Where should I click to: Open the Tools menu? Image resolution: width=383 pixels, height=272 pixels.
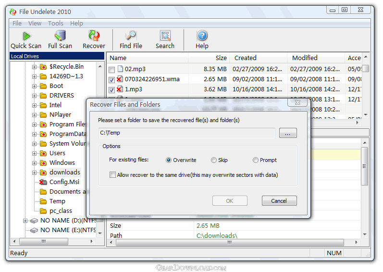point(55,24)
